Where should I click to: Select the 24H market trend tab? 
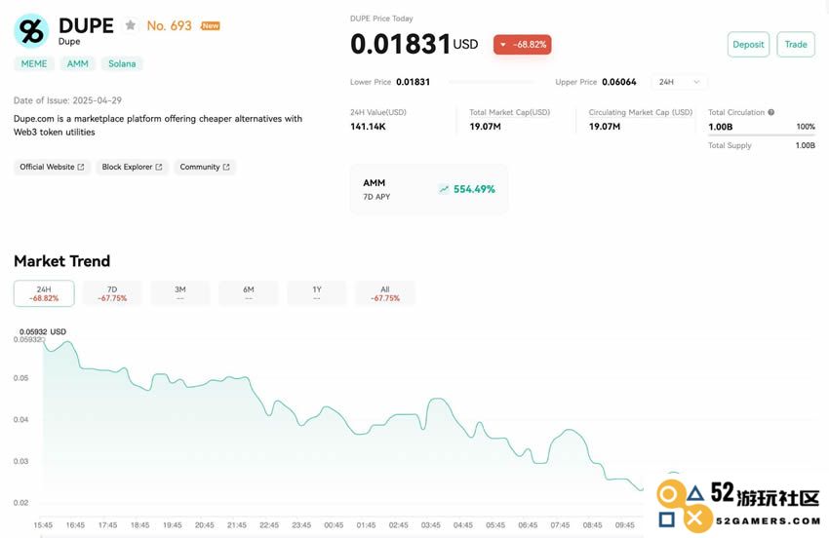(x=44, y=293)
